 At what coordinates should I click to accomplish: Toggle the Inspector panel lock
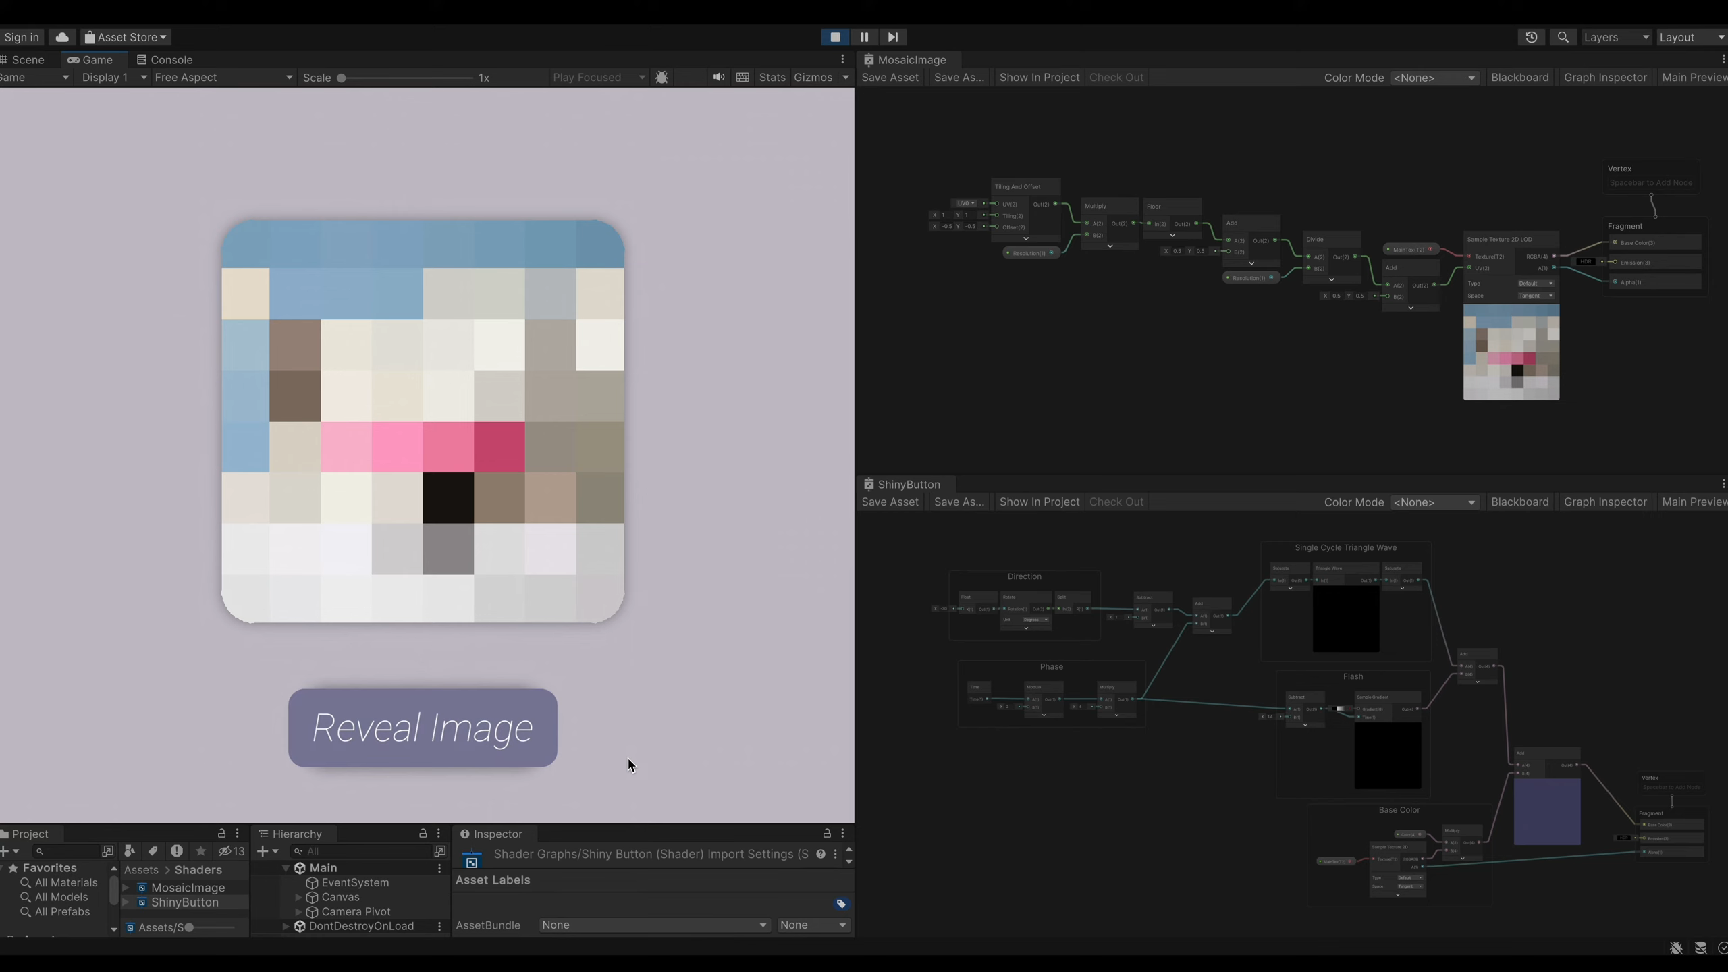pyautogui.click(x=827, y=834)
